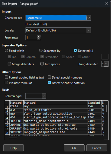Click the 'key' cell in row 1
The image size is (111, 154).
pos(56,106)
